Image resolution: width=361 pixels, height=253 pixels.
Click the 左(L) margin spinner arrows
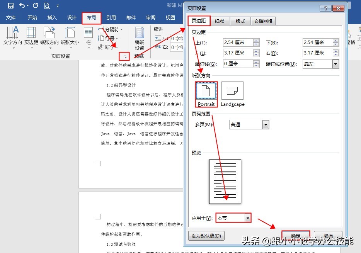256,53
